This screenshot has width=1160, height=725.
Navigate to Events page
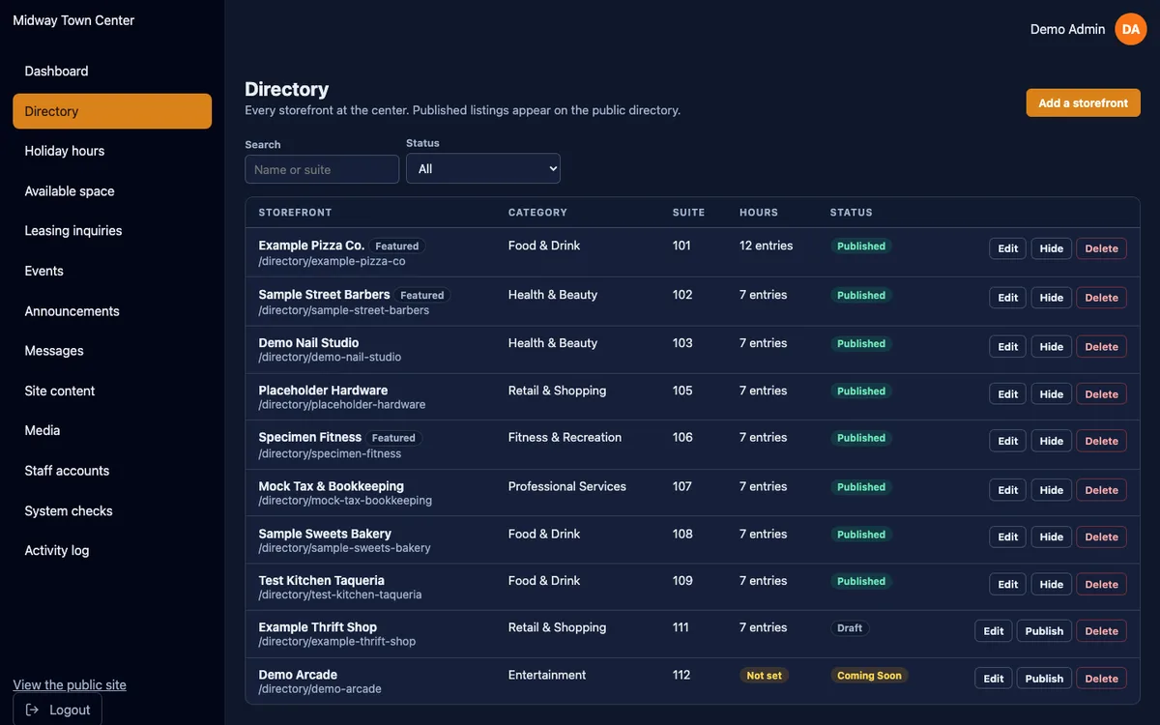coord(112,271)
